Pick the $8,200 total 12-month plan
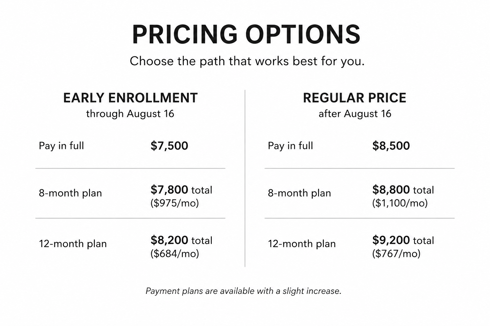The height and width of the screenshot is (326, 490). pyautogui.click(x=181, y=240)
